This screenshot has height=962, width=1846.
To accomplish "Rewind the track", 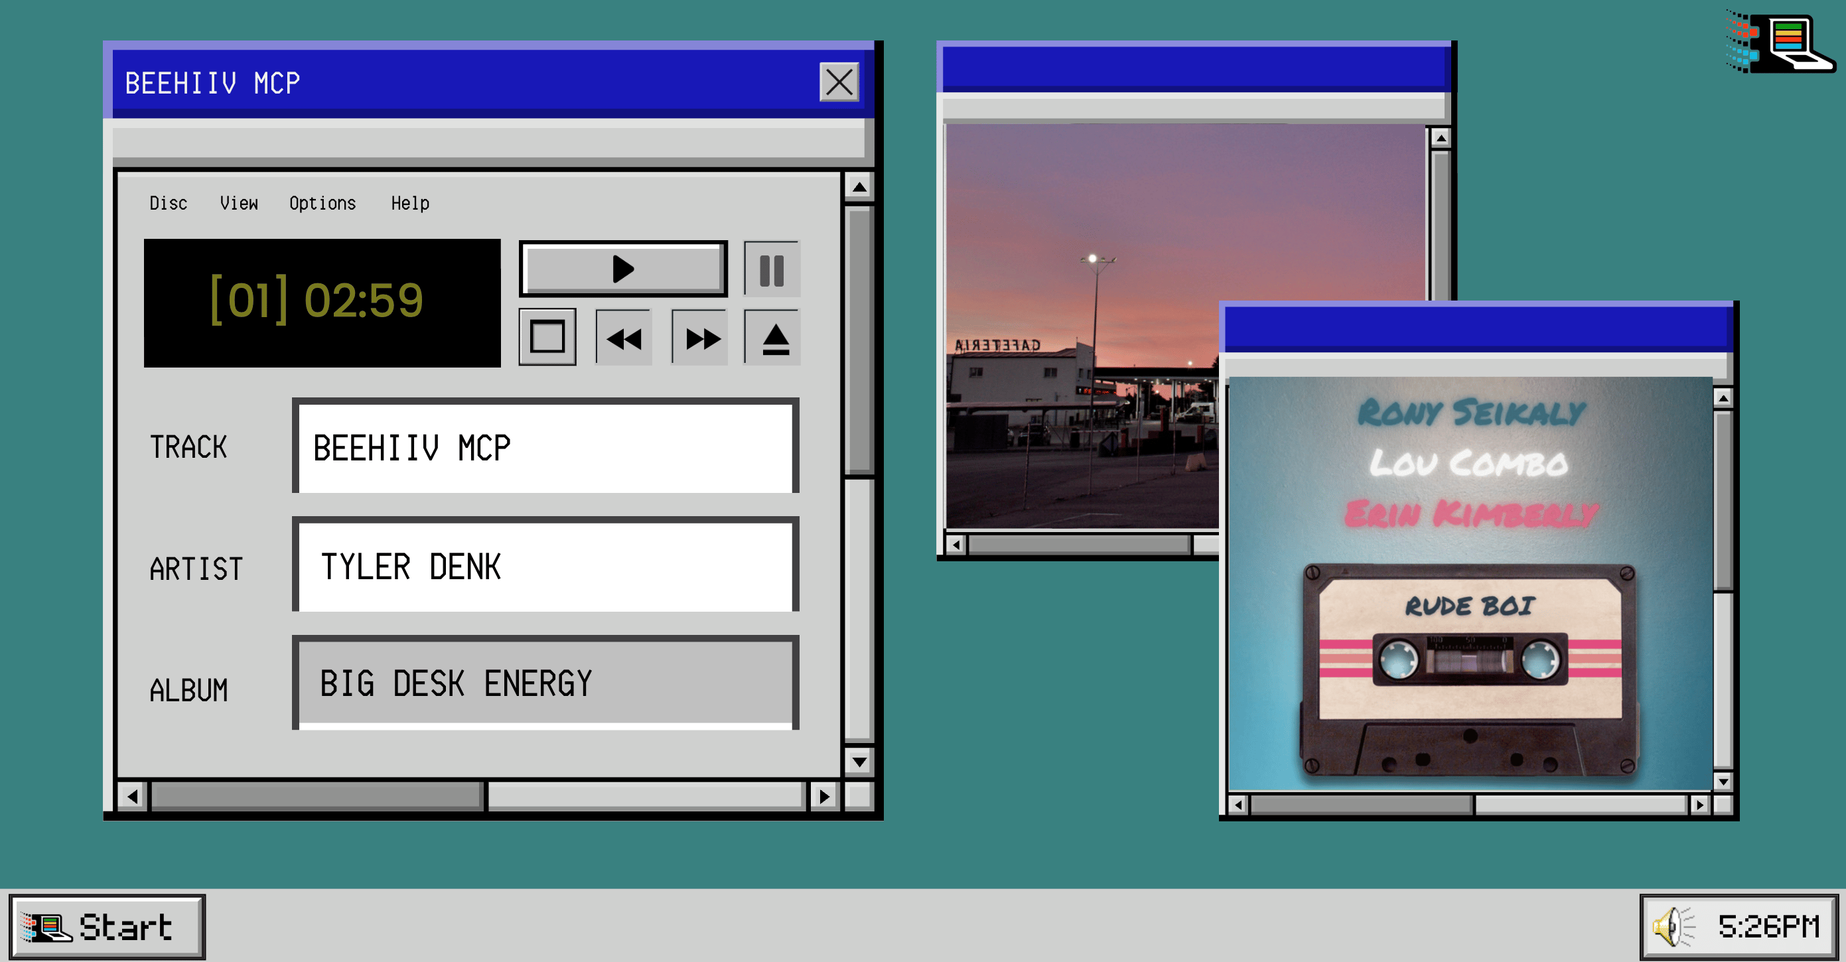I will (x=624, y=338).
